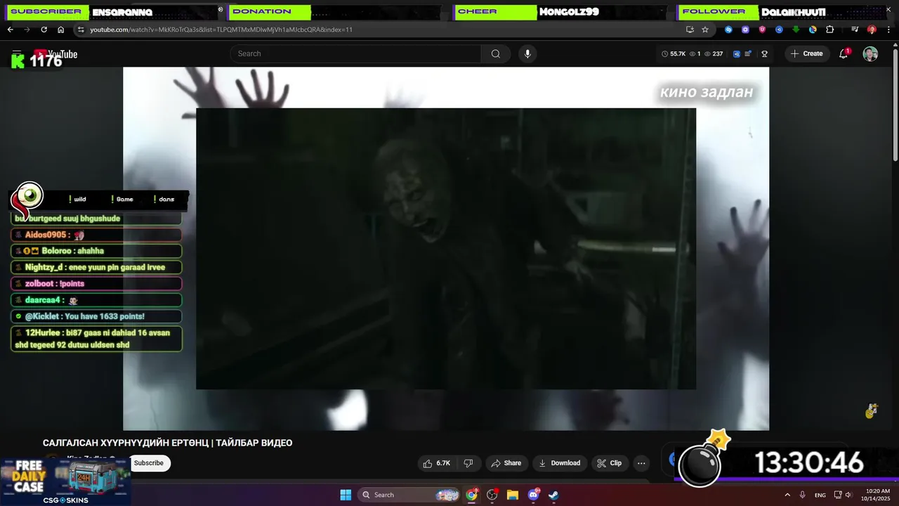
Task: Reload the page with the refresh icon
Action: pos(44,30)
